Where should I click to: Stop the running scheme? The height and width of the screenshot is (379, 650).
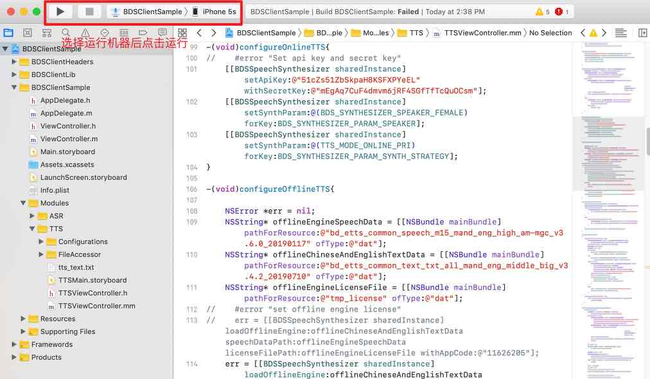pos(89,12)
